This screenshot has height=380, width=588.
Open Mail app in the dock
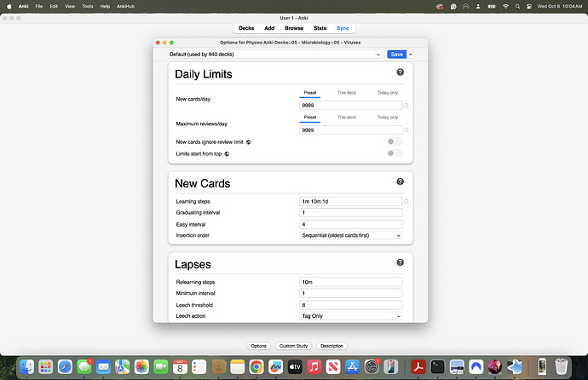point(103,367)
